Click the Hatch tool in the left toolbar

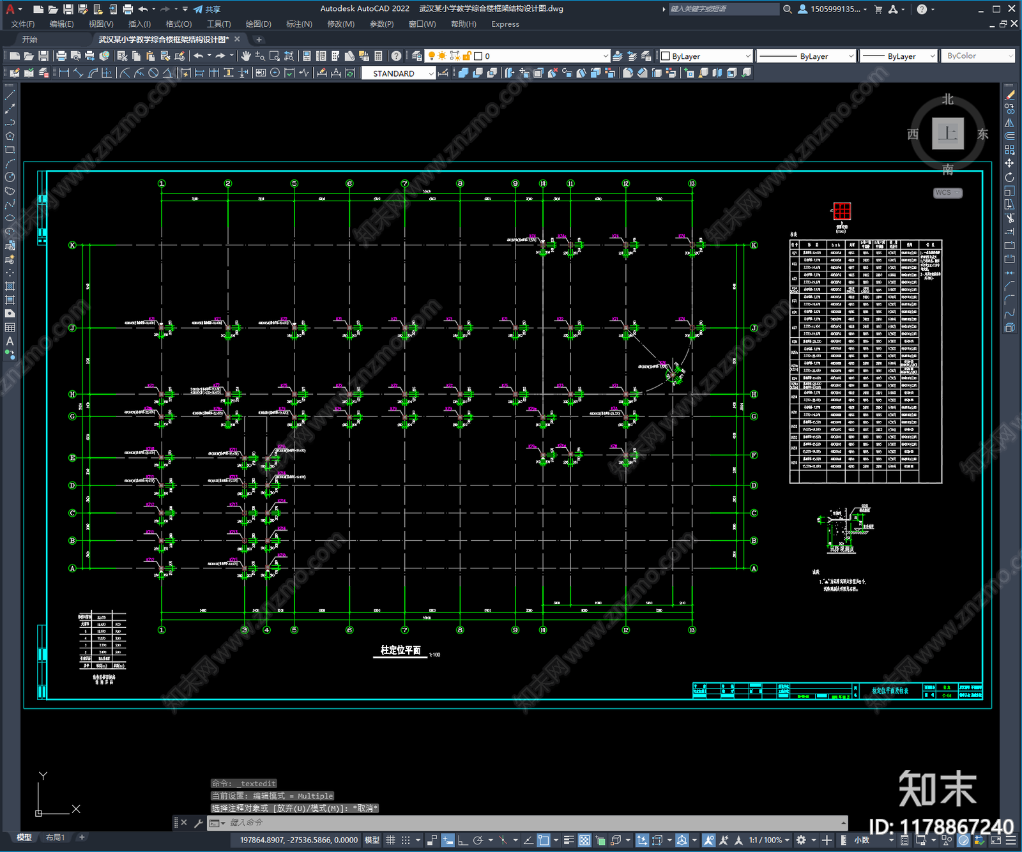click(x=10, y=286)
